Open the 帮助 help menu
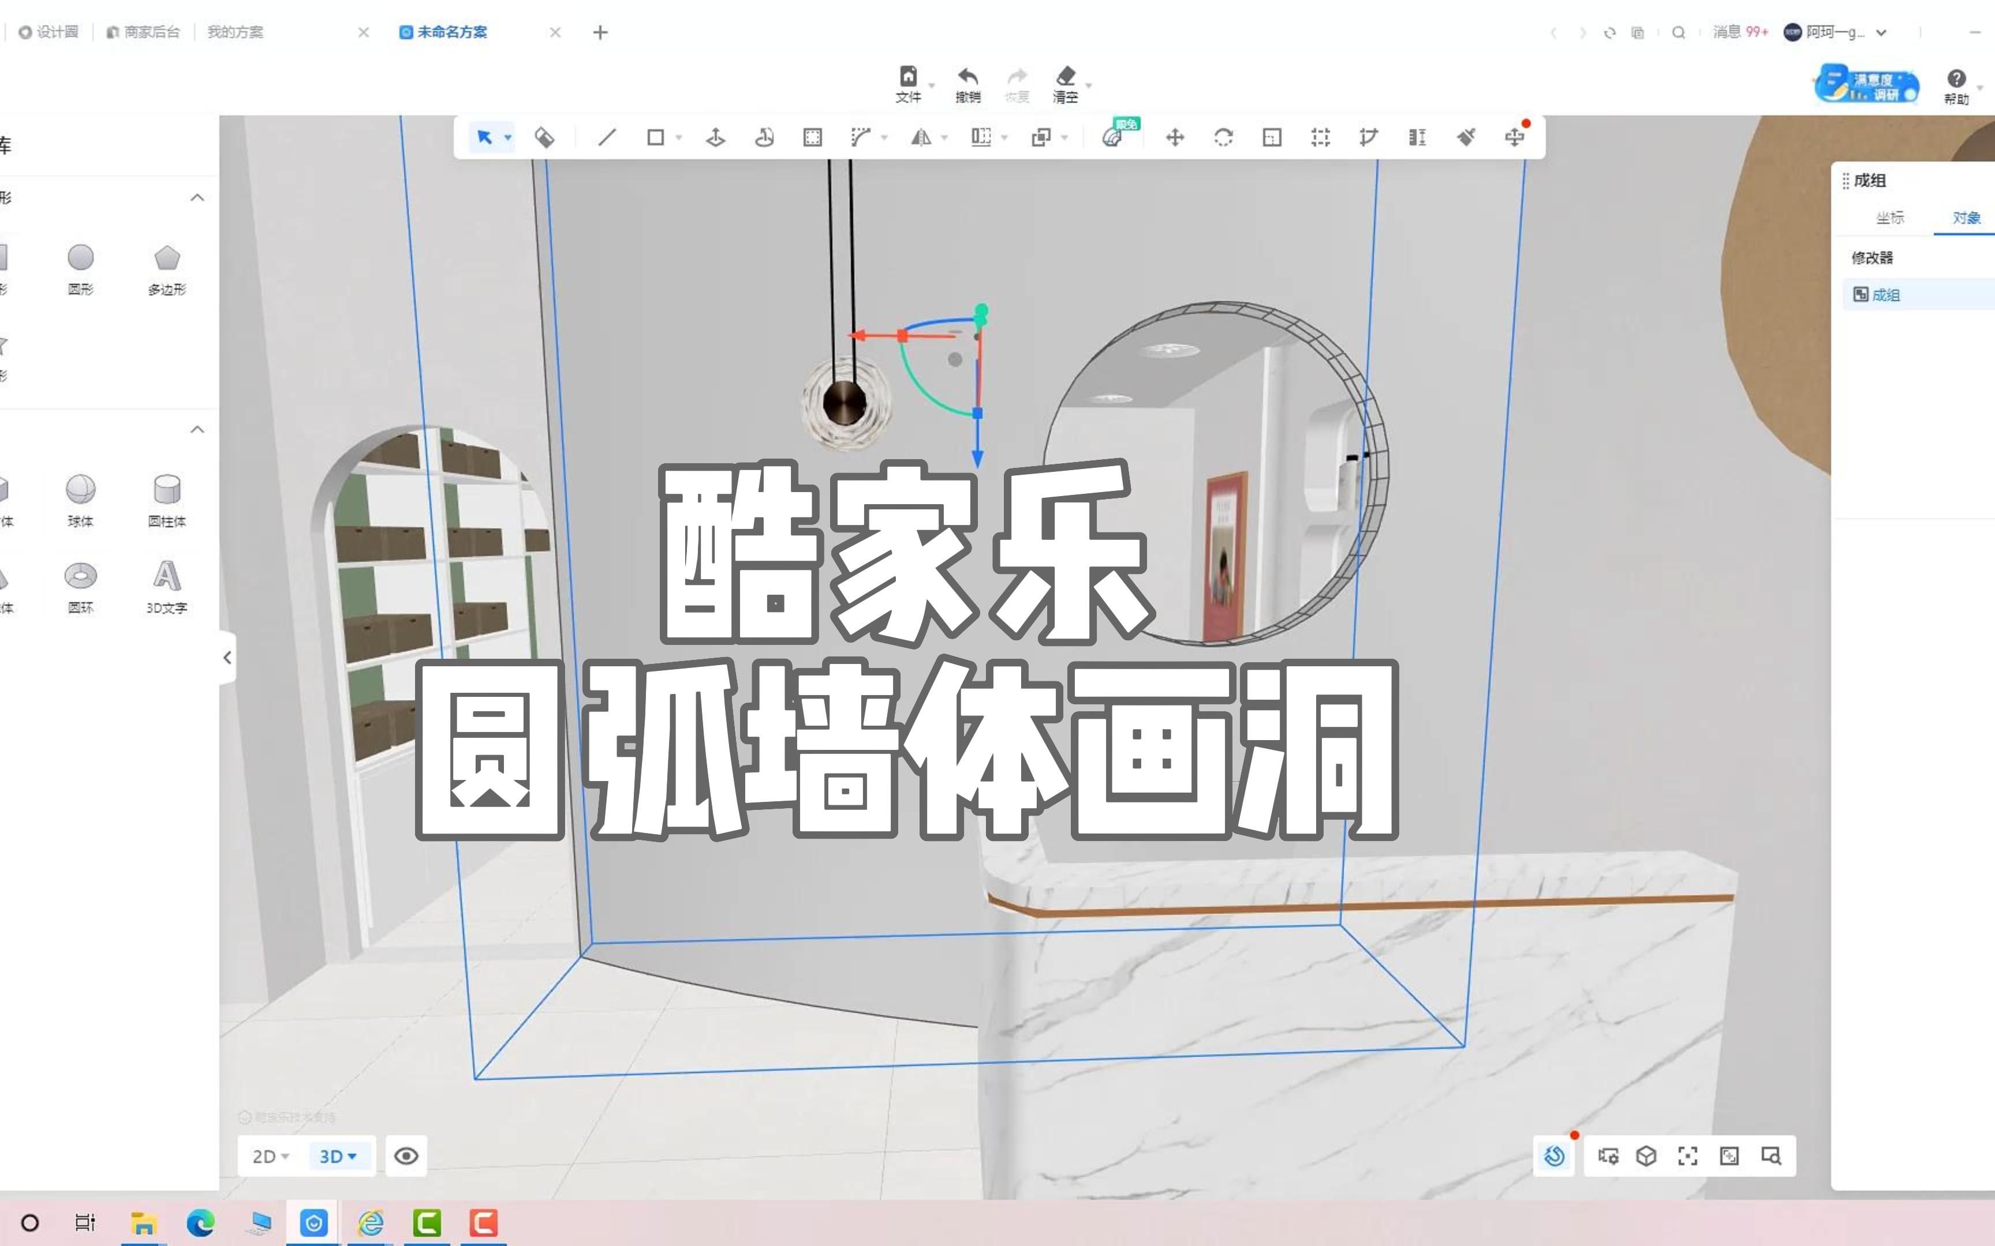This screenshot has height=1246, width=1995. pyautogui.click(x=1956, y=87)
